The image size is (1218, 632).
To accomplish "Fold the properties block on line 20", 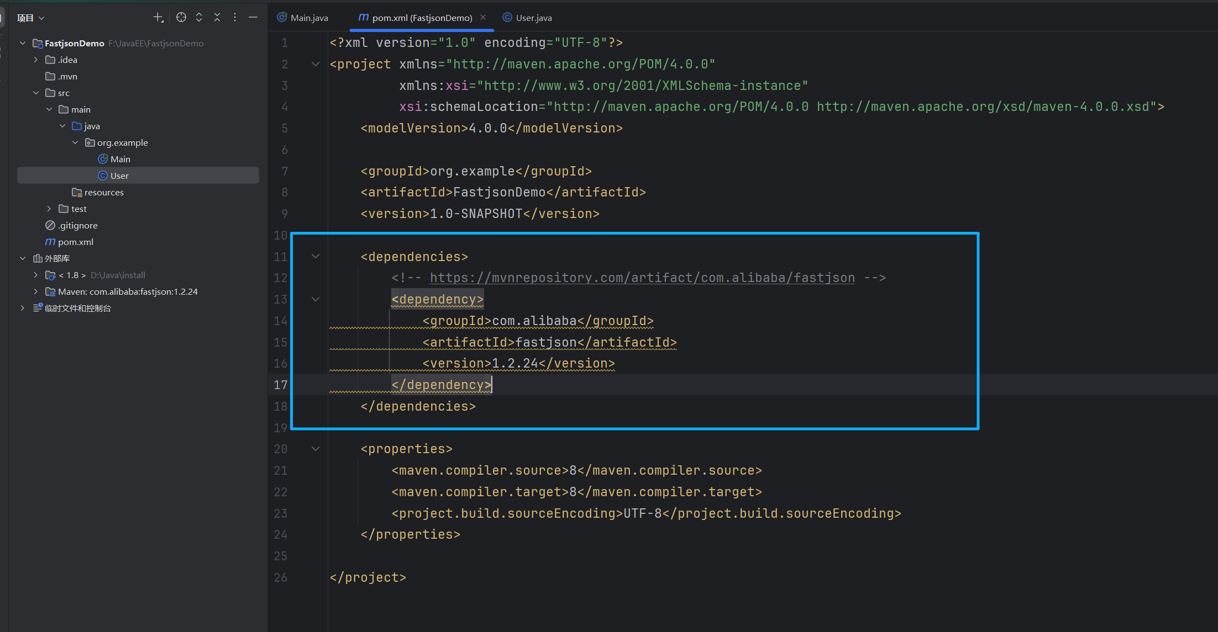I will (x=316, y=449).
